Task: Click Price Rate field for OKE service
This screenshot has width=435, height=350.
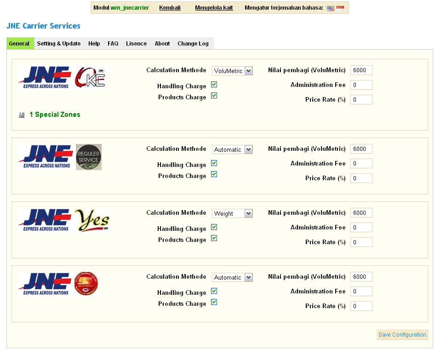Action: (x=361, y=100)
